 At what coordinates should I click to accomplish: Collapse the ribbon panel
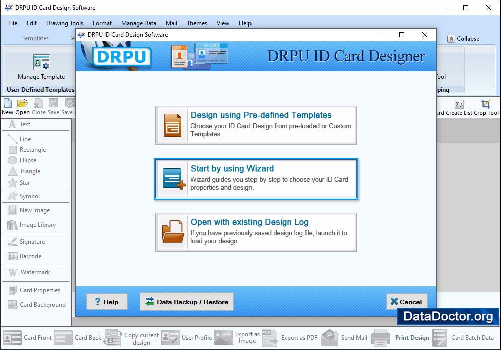[463, 39]
